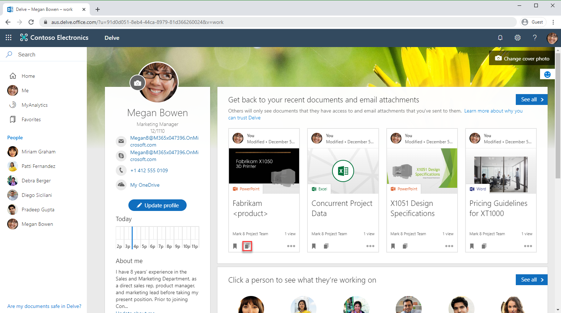
Task: Open a new browser tab
Action: 98,9
